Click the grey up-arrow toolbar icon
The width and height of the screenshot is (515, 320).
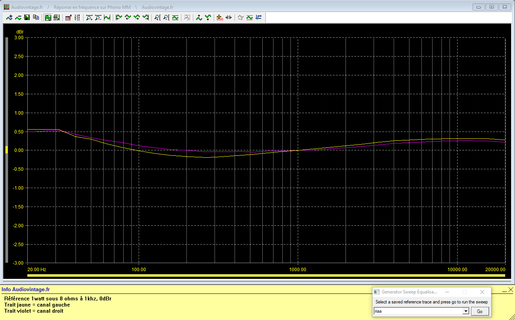[240, 17]
